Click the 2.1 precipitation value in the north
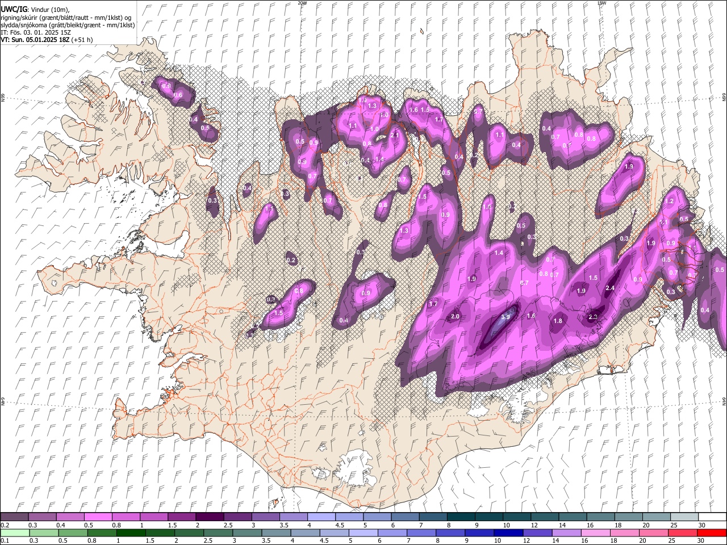The width and height of the screenshot is (727, 545). tap(395, 135)
